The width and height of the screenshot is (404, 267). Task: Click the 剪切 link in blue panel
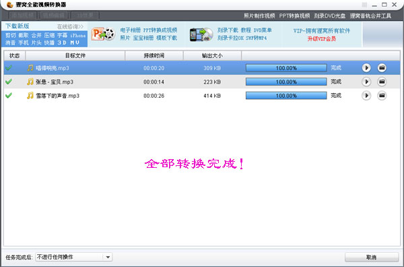pyautogui.click(x=11, y=35)
